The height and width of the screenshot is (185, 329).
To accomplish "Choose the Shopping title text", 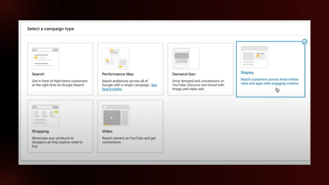I will pyautogui.click(x=40, y=131).
